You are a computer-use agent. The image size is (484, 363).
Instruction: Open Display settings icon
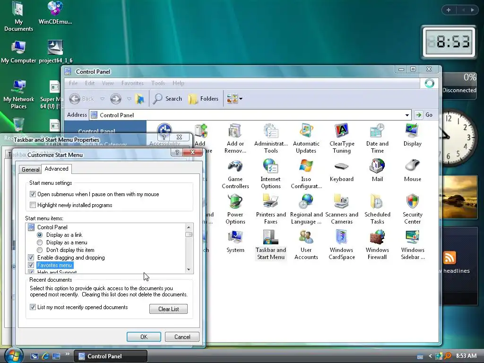[412, 135]
